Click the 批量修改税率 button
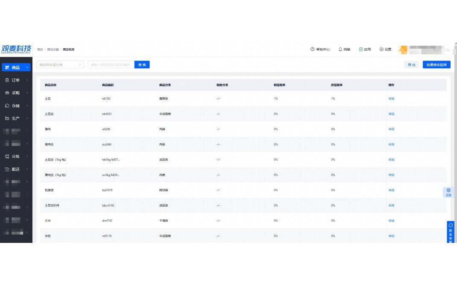The height and width of the screenshot is (286, 457). coord(436,65)
